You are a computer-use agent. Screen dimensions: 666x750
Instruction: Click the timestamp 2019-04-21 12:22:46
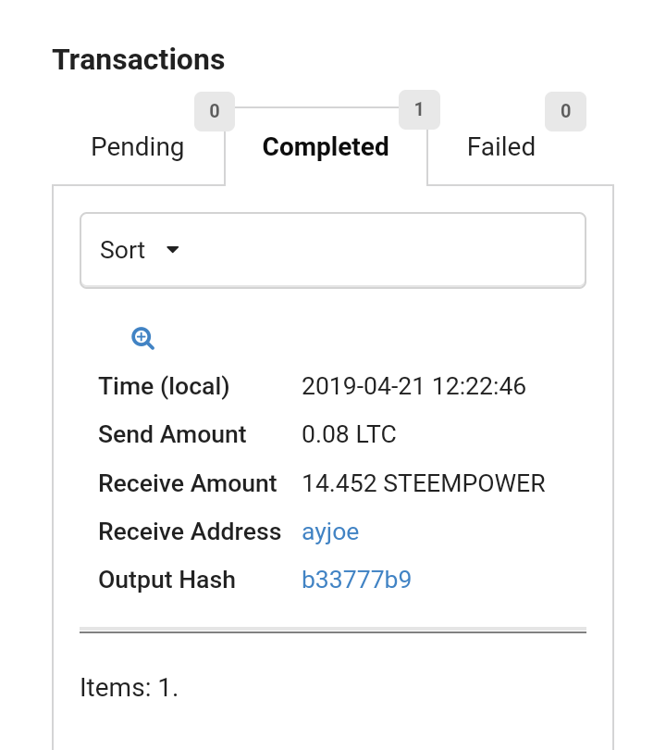click(x=413, y=386)
